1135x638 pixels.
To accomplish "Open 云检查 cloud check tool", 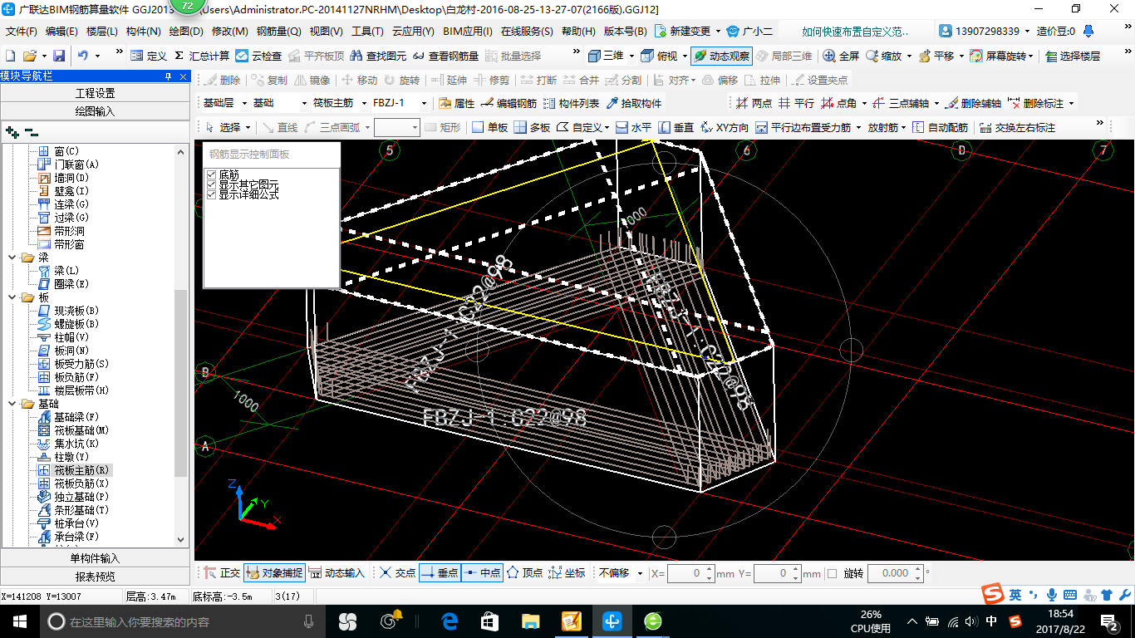I will pyautogui.click(x=258, y=56).
